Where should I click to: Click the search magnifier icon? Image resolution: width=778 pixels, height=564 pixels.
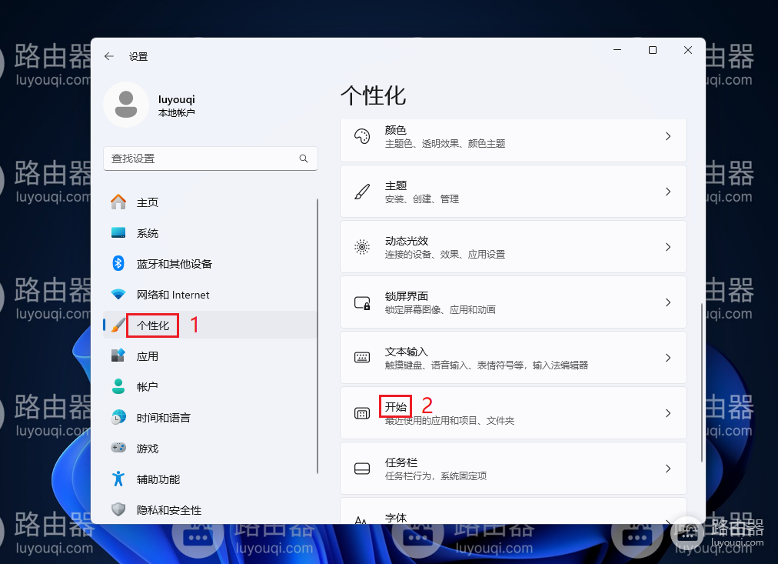304,159
